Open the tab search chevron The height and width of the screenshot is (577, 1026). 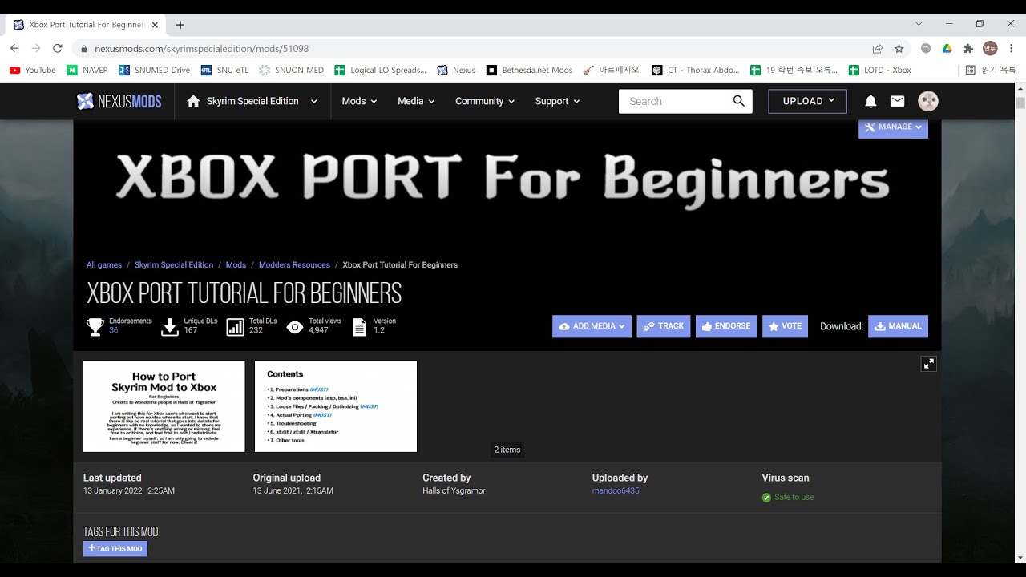[x=919, y=24]
